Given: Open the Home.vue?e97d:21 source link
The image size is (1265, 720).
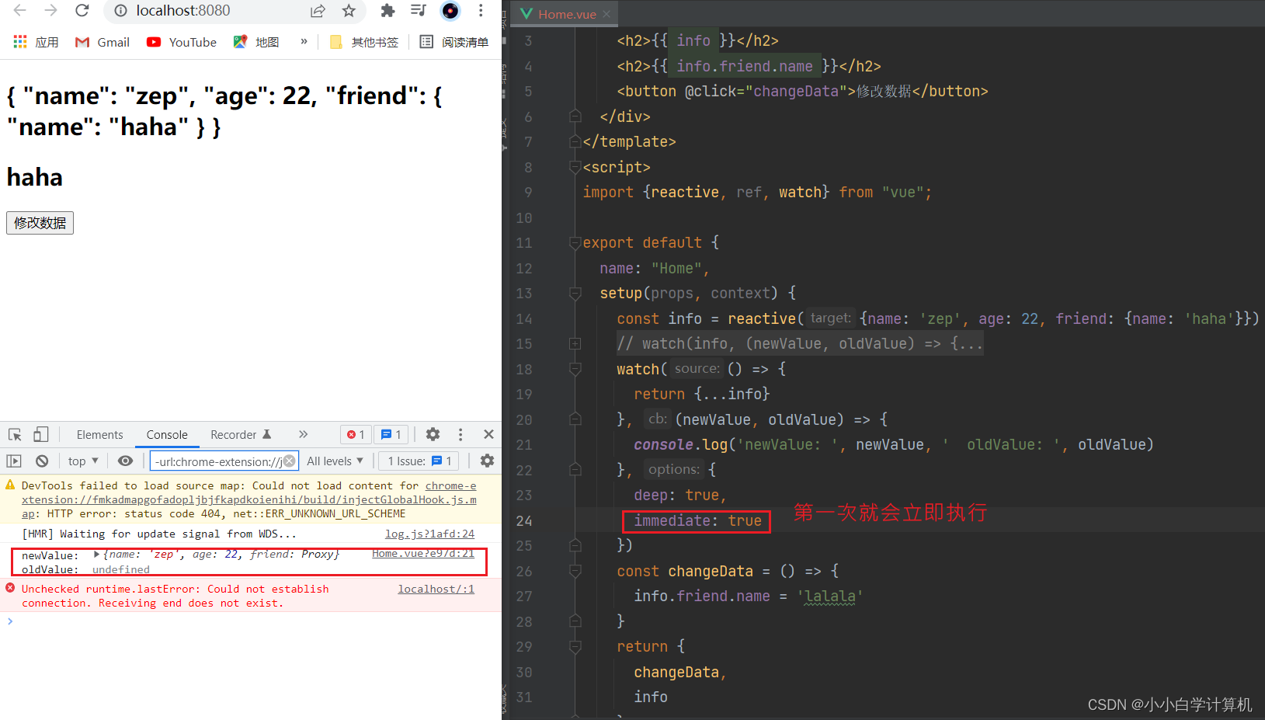Looking at the screenshot, I should 423,554.
